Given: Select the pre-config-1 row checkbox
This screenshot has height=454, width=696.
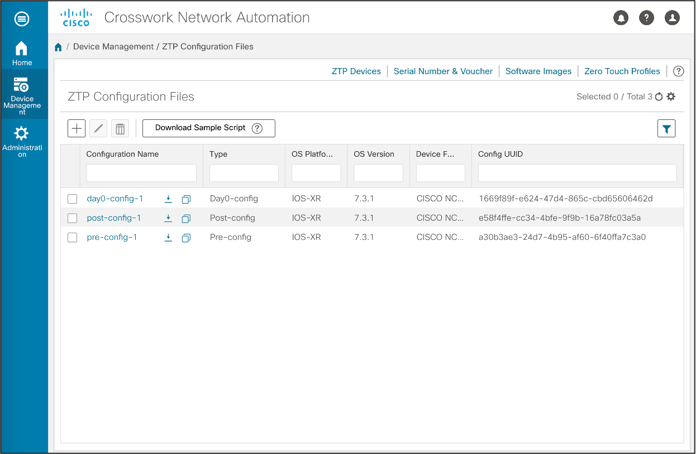Looking at the screenshot, I should (72, 238).
